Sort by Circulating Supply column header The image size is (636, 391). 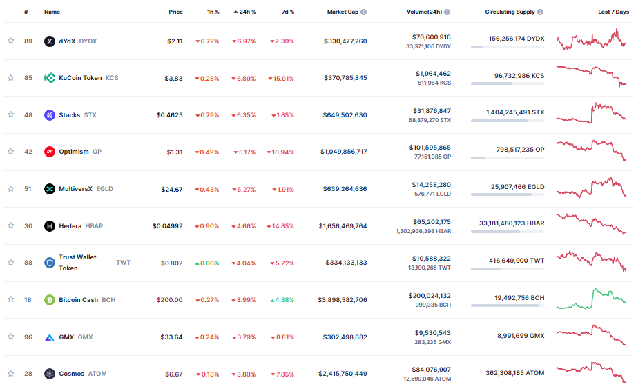pyautogui.click(x=510, y=12)
